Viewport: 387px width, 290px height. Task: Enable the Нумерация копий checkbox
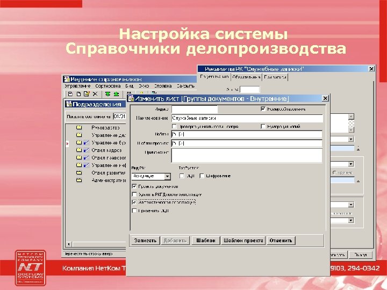(263, 126)
